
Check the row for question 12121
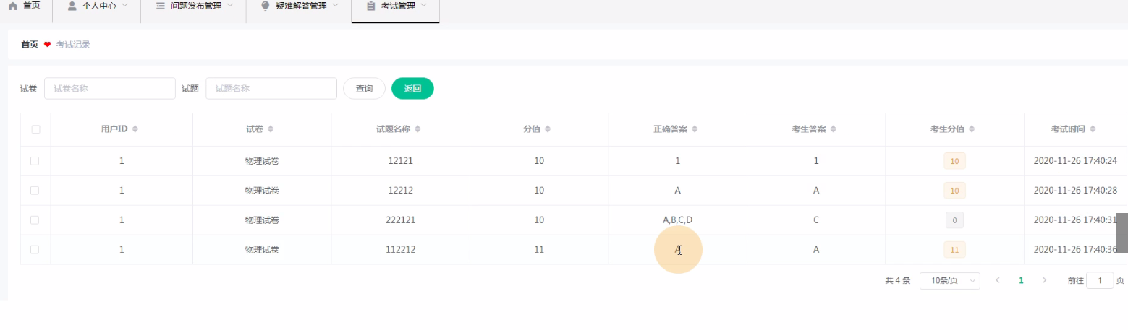pyautogui.click(x=35, y=161)
